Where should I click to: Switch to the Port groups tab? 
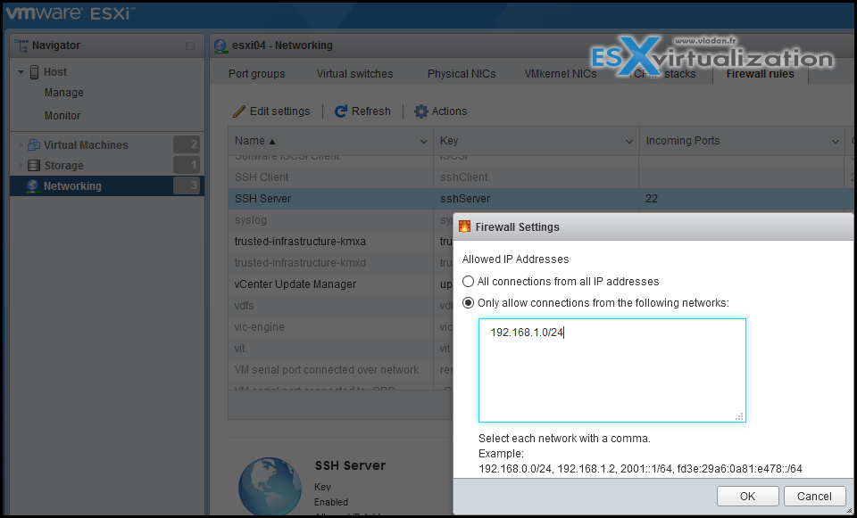click(257, 74)
